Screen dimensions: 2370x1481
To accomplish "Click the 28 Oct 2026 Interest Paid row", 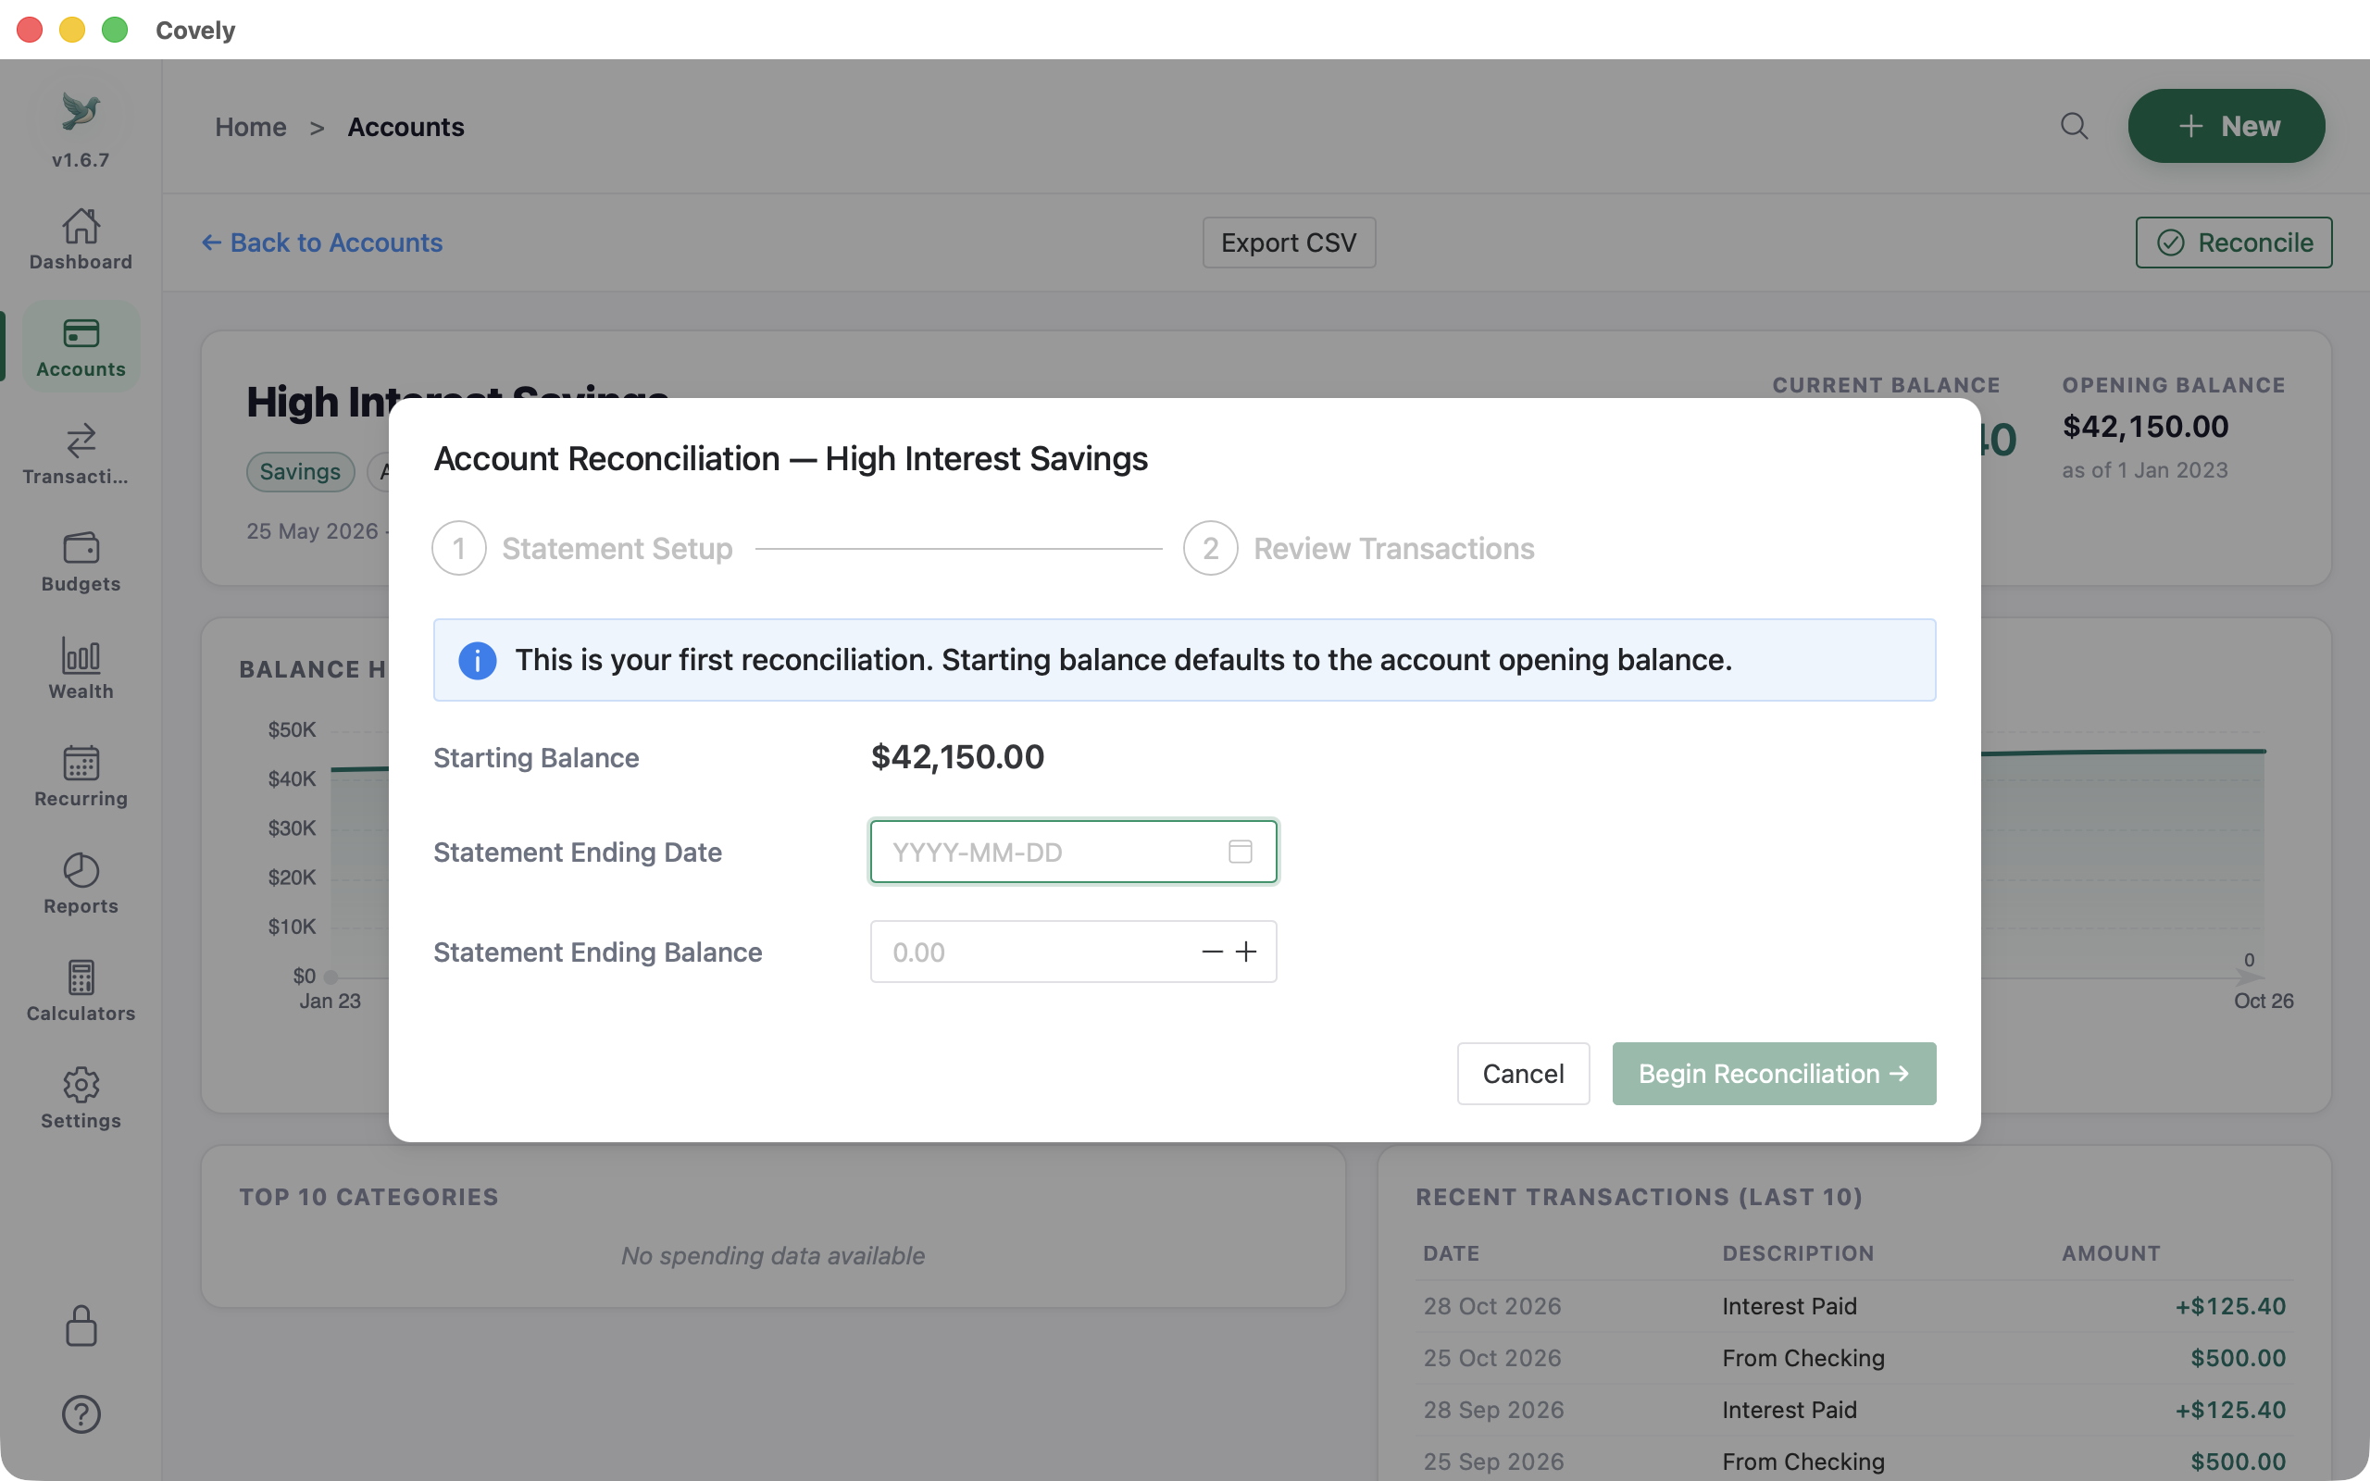I will [1854, 1306].
